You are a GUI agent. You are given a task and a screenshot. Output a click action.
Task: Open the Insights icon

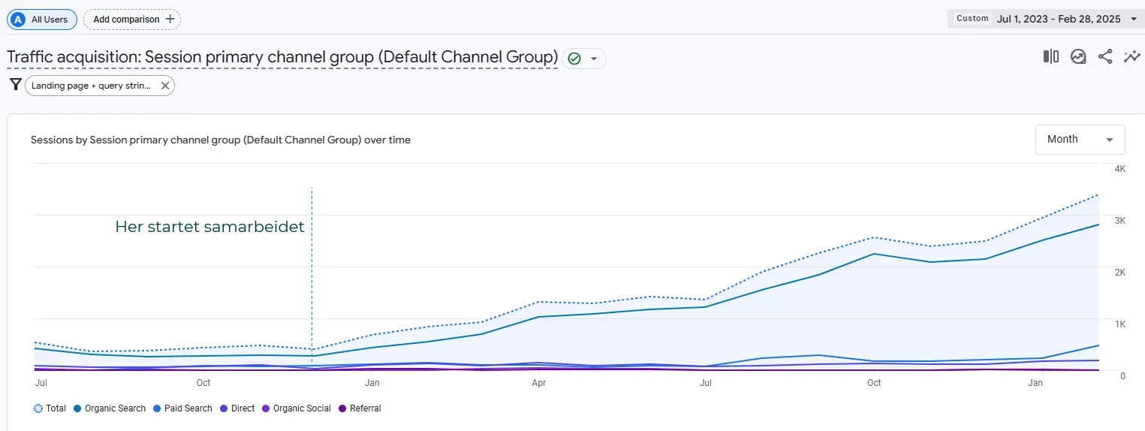coord(1078,57)
